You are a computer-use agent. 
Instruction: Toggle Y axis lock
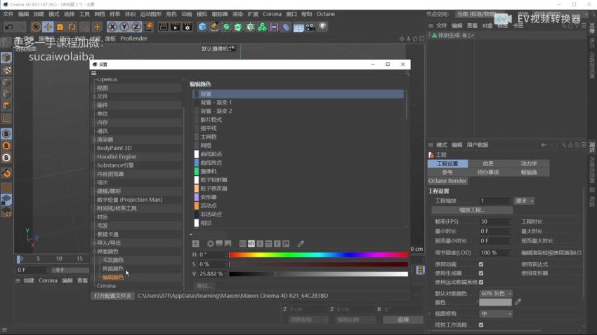[x=124, y=27]
